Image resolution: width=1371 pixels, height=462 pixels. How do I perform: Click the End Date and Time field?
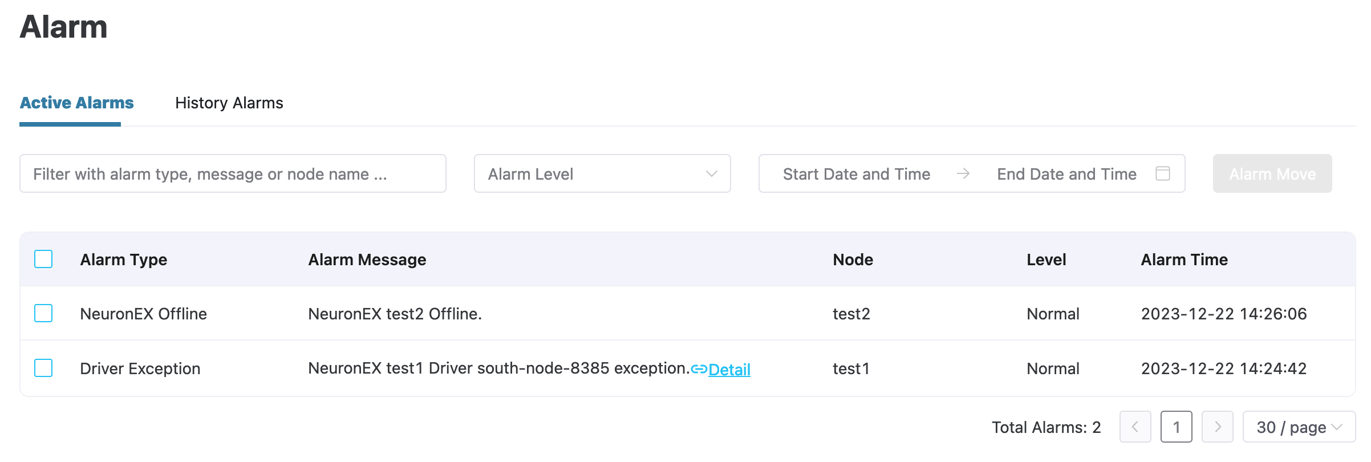(1066, 173)
